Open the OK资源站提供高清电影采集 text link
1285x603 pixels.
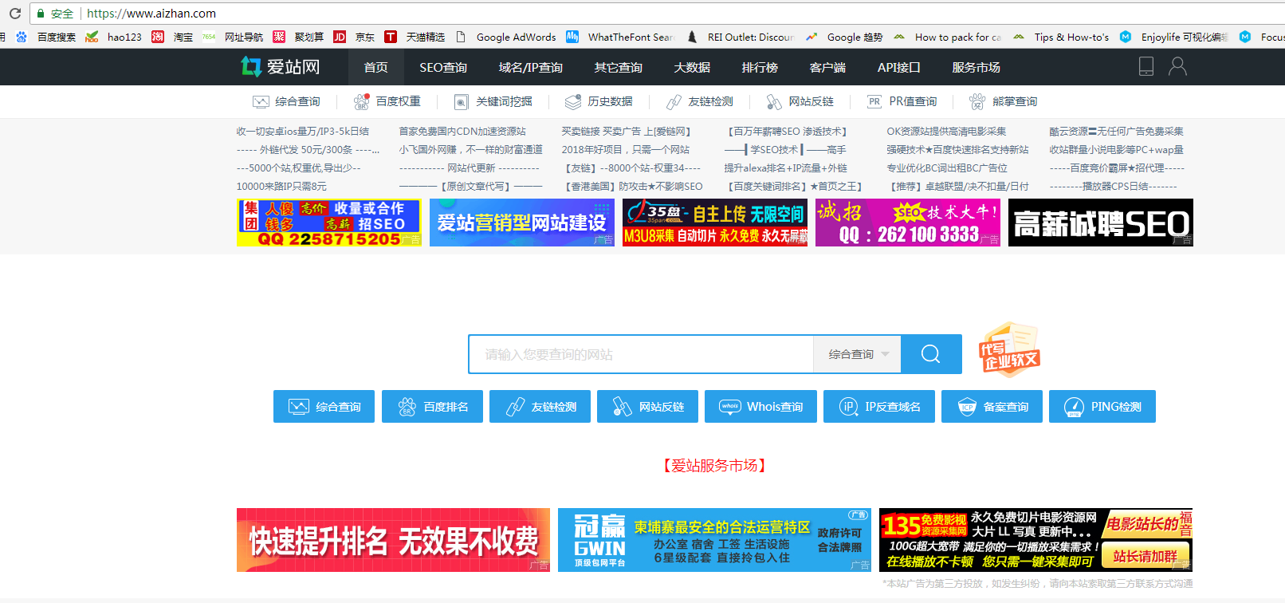[x=946, y=131]
